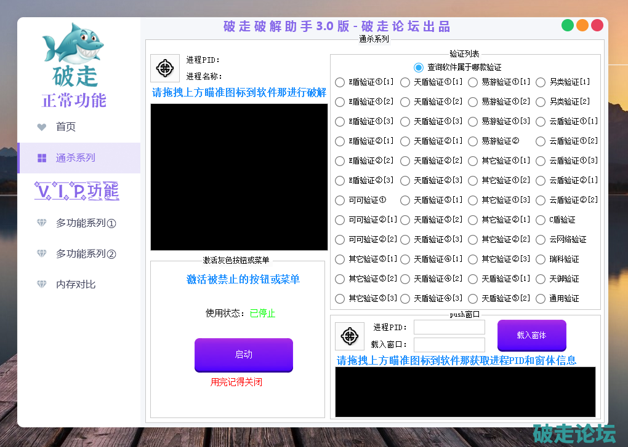Click the diamond icon beside 多功能系列②
This screenshot has width=628, height=447.
[41, 253]
